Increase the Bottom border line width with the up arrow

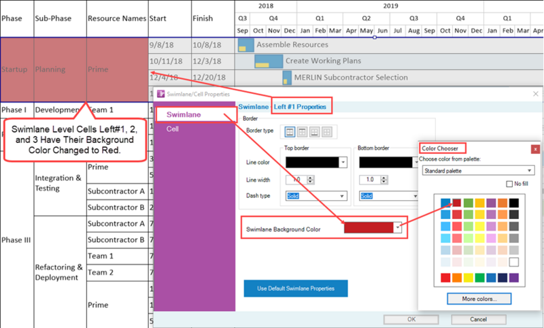(384, 178)
